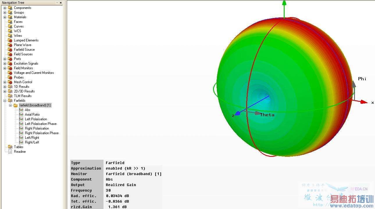Click the Right Polarisation Phase icon
The image size is (375, 209).
click(21, 133)
